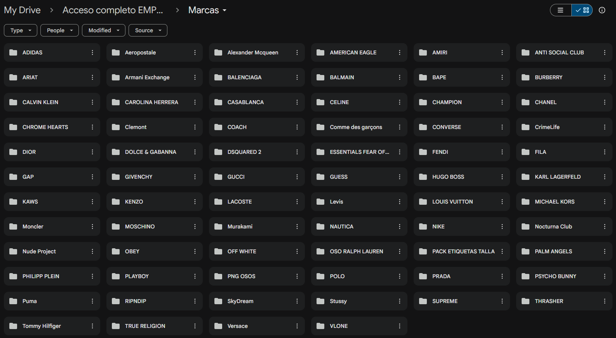Image resolution: width=616 pixels, height=338 pixels.
Task: Select the DOLCE & GABANNA folder
Action: point(155,152)
